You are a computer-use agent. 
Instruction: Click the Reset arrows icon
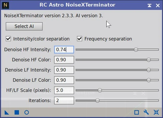[x=156, y=112]
